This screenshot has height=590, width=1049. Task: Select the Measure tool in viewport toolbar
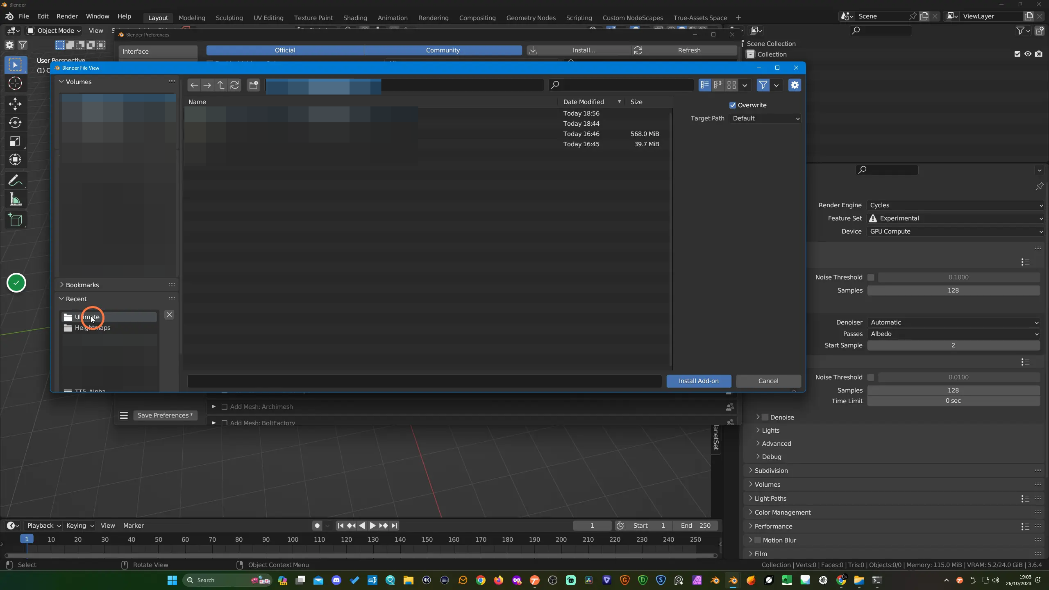click(x=15, y=200)
